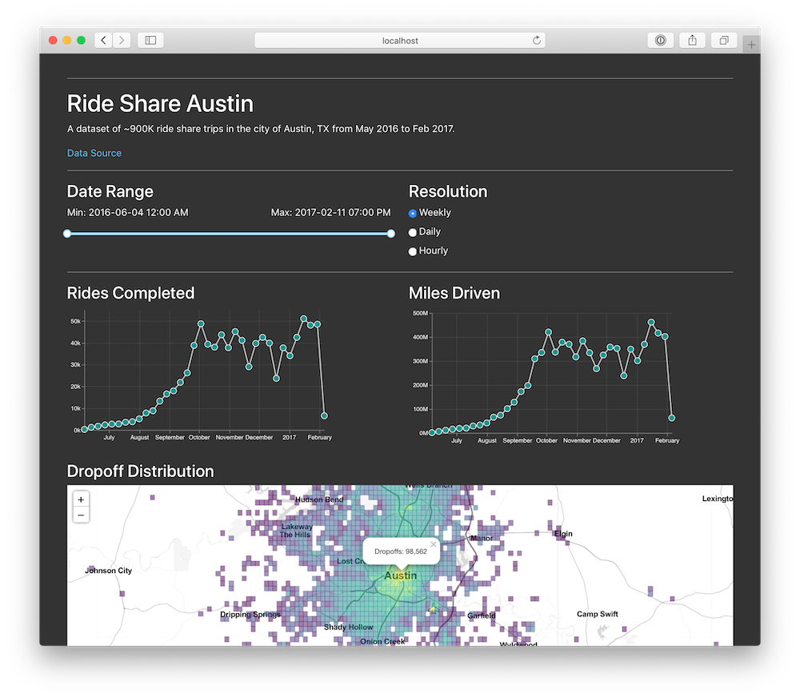800x698 pixels.
Task: Click the Austin label on the dropoff map
Action: point(400,575)
